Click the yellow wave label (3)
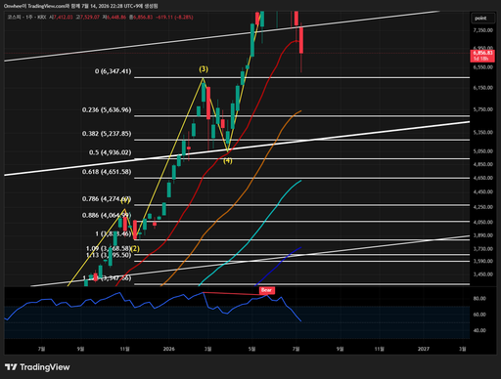Viewport: 501px width, 379px height. pos(204,69)
